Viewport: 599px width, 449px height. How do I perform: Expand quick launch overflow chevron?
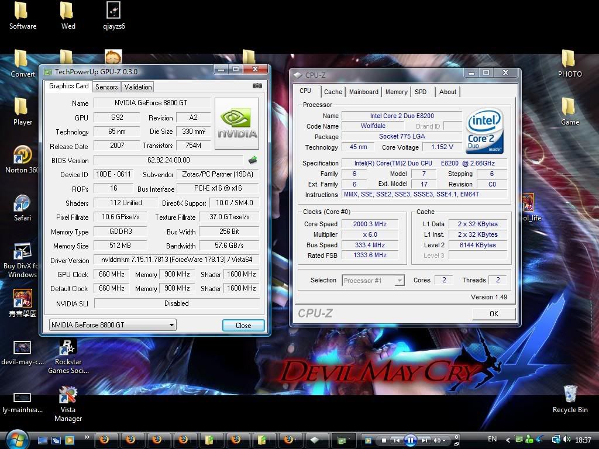point(87,437)
